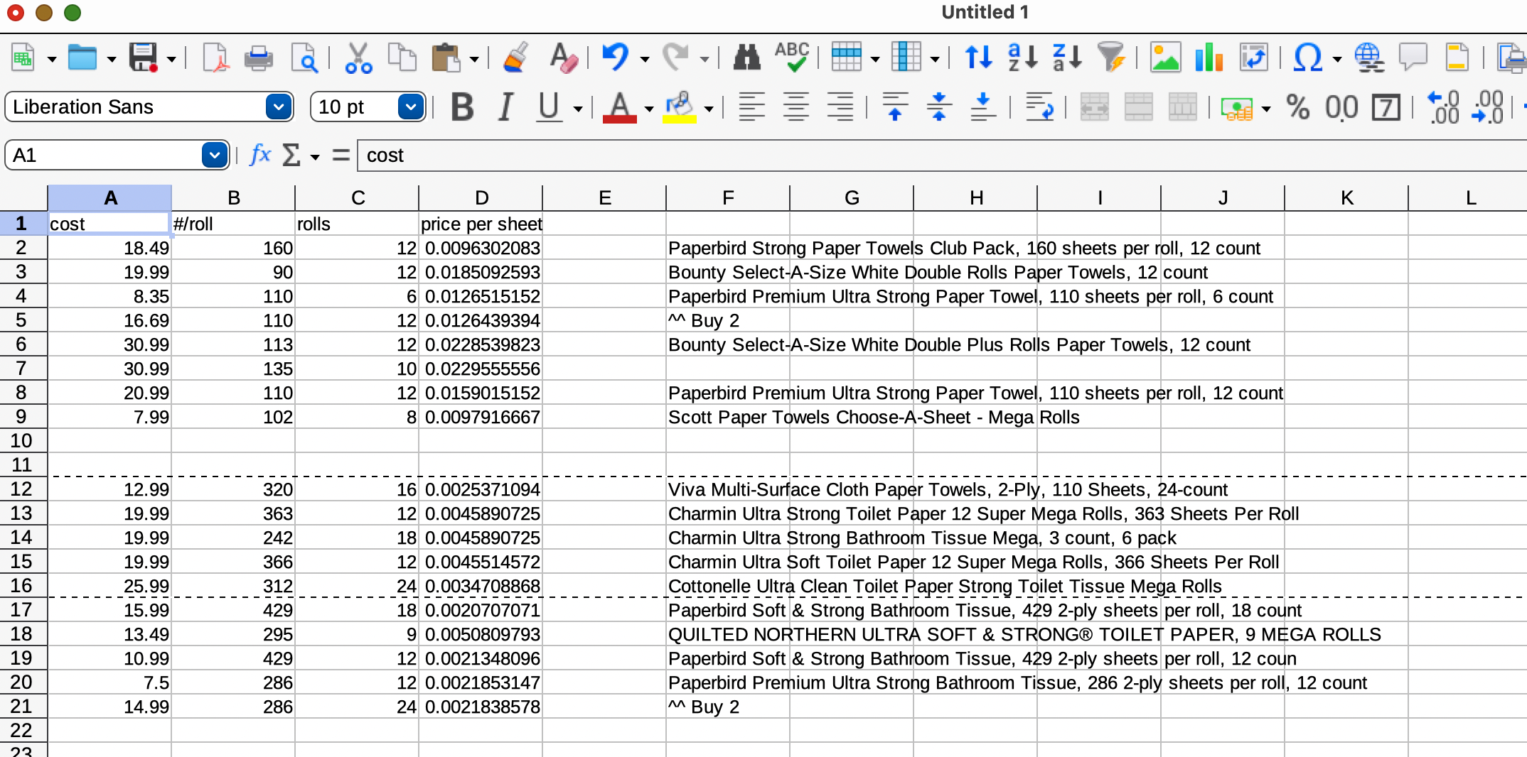The height and width of the screenshot is (757, 1527).
Task: Open the undo history dropdown arrow
Action: (x=645, y=59)
